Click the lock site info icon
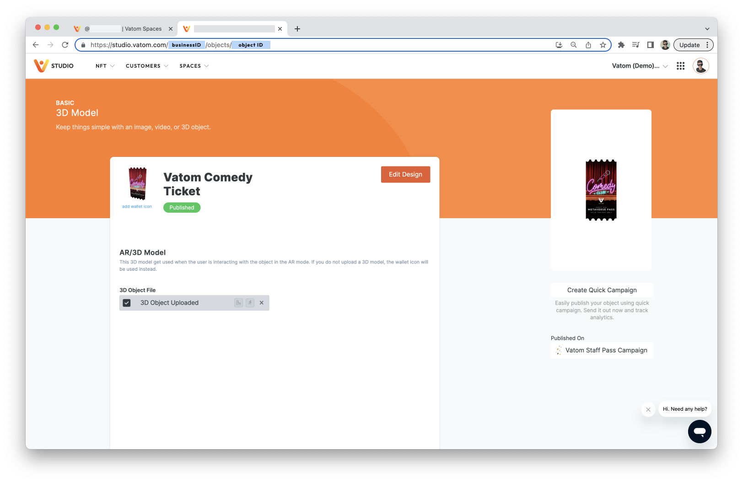The width and height of the screenshot is (743, 483). tap(83, 45)
